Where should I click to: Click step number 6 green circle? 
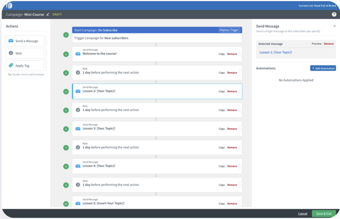pos(66,129)
